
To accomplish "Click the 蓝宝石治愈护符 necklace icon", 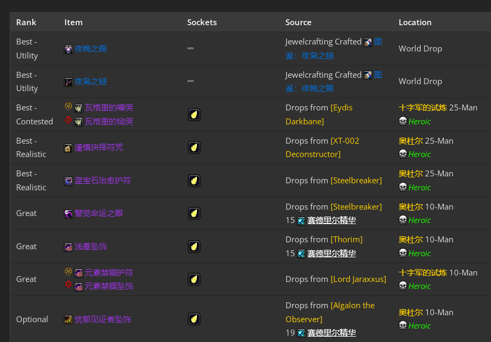I will pyautogui.click(x=68, y=181).
